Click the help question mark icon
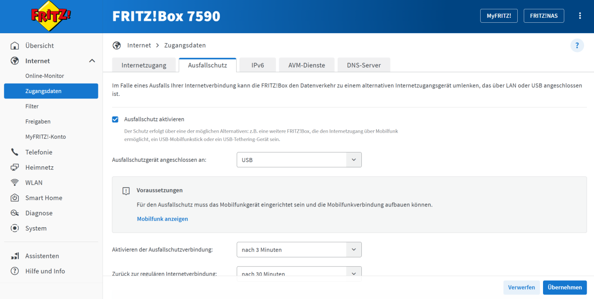 pos(577,46)
